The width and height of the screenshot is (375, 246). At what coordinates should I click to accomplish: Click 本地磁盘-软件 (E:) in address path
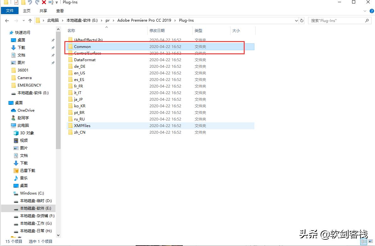(82, 20)
